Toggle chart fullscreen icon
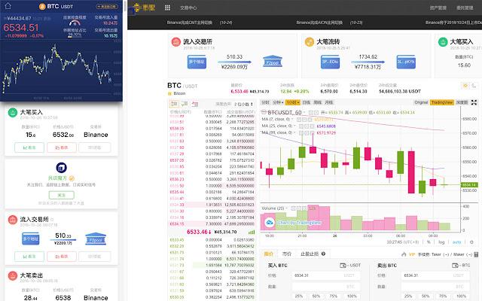 click(474, 102)
